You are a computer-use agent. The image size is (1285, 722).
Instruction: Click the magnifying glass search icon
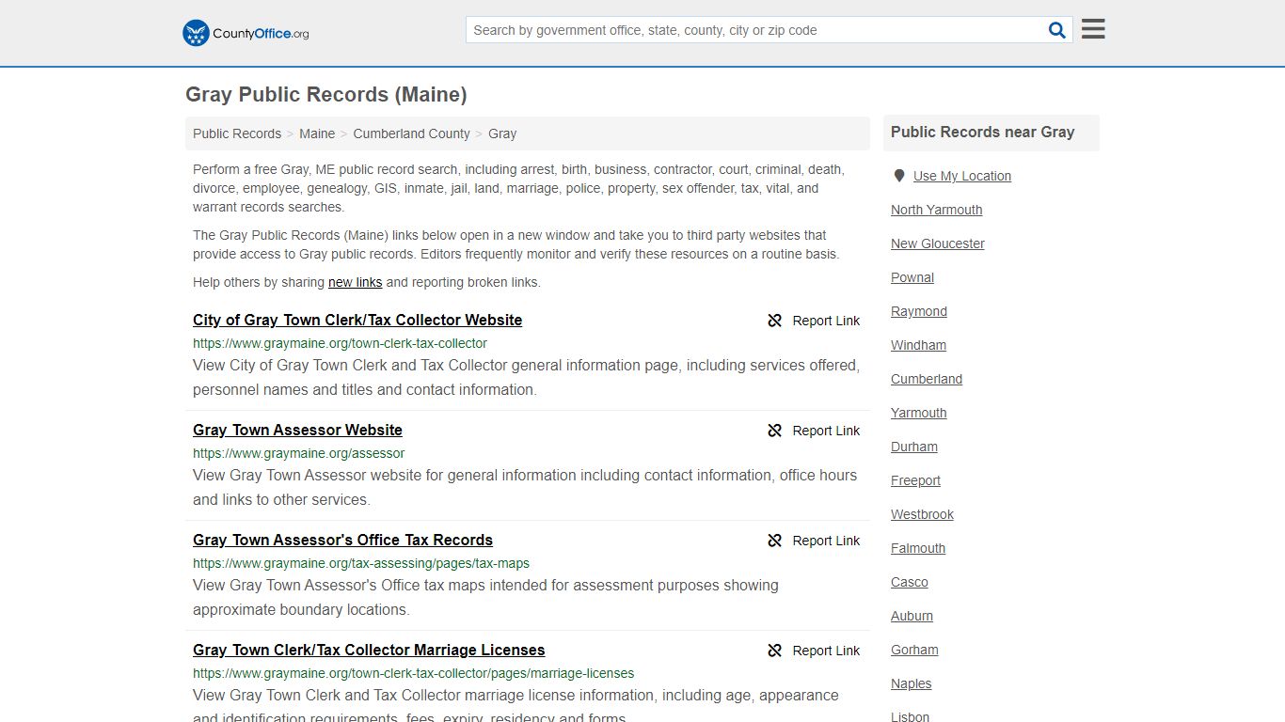tap(1057, 30)
